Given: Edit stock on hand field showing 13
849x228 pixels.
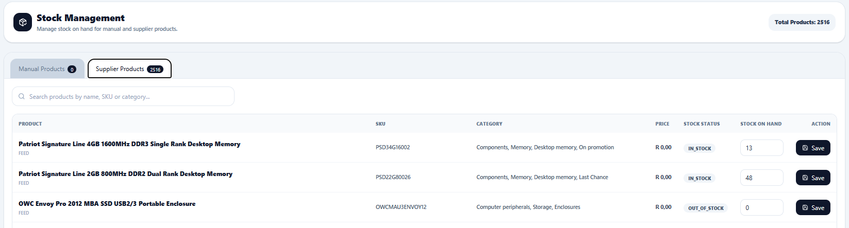Looking at the screenshot, I should tap(762, 148).
